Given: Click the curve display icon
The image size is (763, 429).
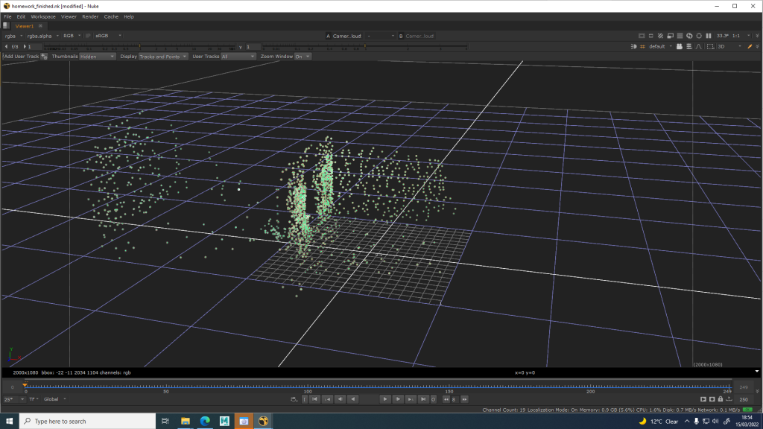Looking at the screenshot, I should pyautogui.click(x=699, y=47).
